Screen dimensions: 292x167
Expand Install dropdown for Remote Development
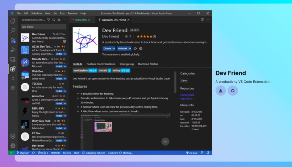point(65,66)
